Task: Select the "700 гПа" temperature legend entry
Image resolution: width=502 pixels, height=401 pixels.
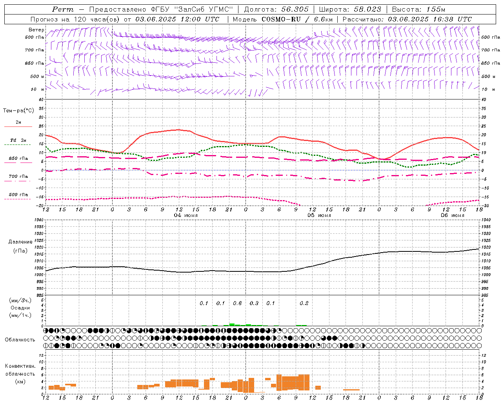Action: [18, 177]
